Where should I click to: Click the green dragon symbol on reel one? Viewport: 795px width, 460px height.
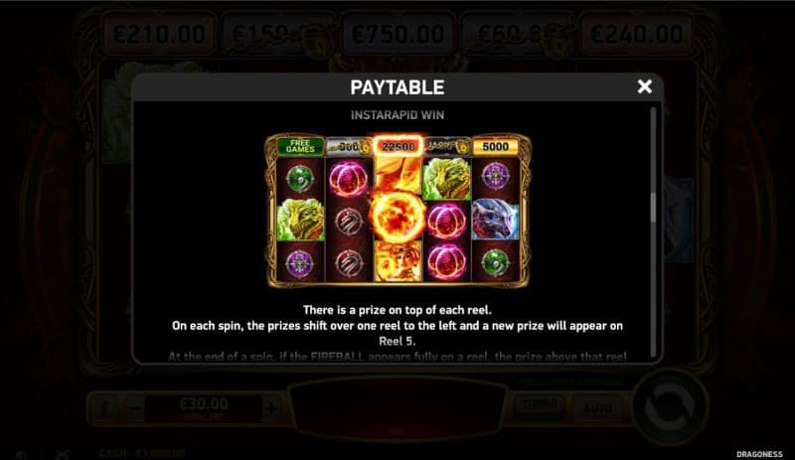pyautogui.click(x=301, y=220)
